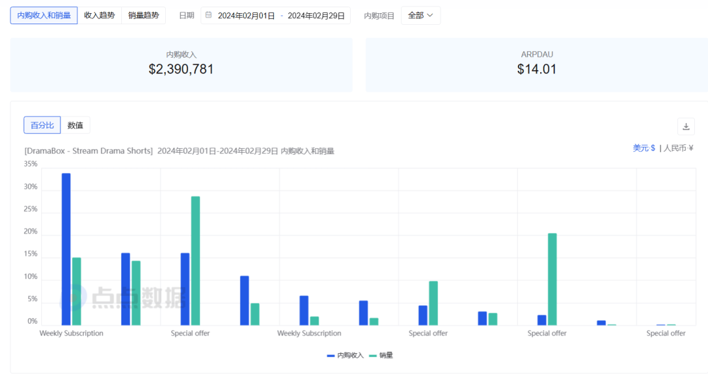Open the start date 2024年02月01日 picker
This screenshot has height=376, width=708.
pos(246,16)
